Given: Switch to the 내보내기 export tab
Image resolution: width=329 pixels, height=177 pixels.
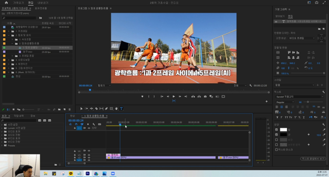Looking at the screenshot, I should click(43, 3).
